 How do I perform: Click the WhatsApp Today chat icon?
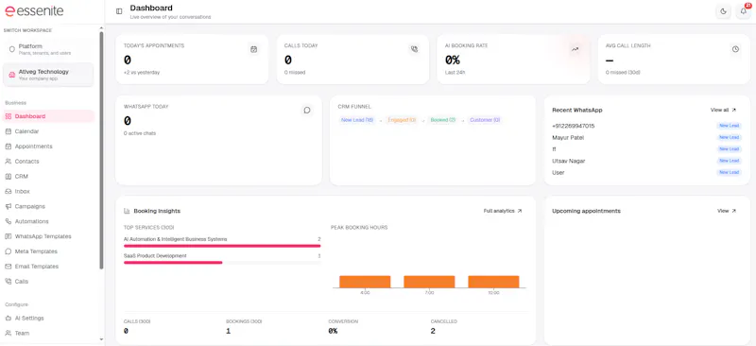click(x=306, y=110)
